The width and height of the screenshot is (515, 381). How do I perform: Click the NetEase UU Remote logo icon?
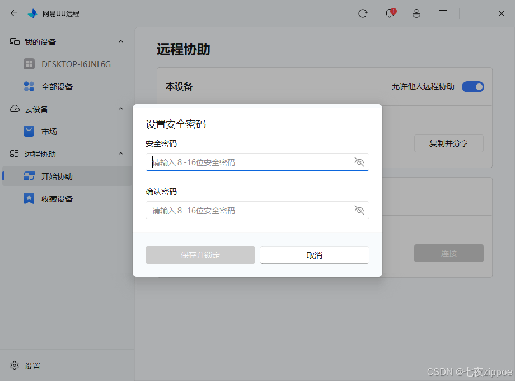pos(32,13)
